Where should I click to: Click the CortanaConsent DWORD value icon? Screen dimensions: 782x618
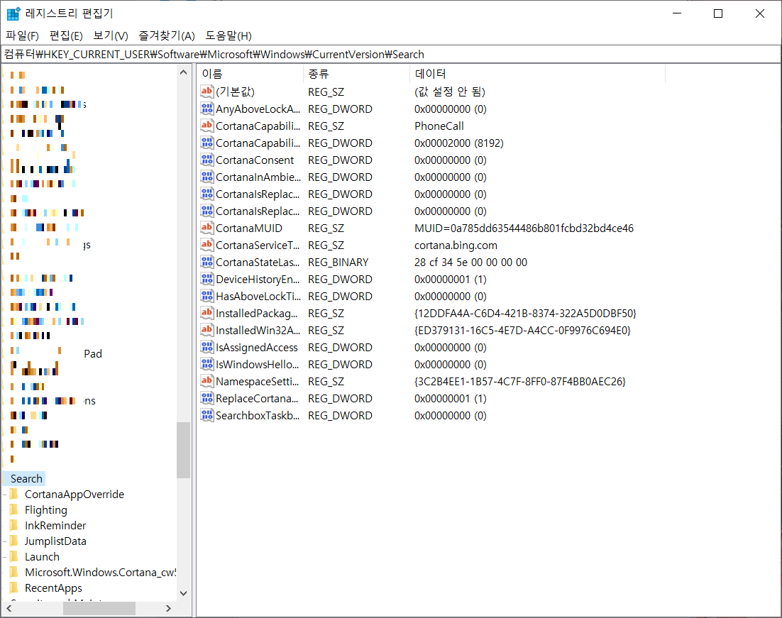207,160
